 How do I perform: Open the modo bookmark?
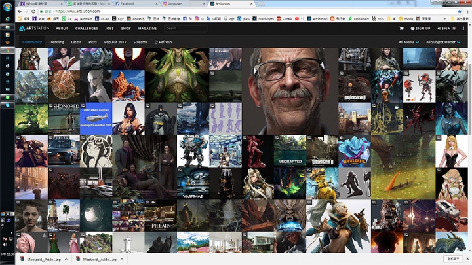[x=406, y=18]
